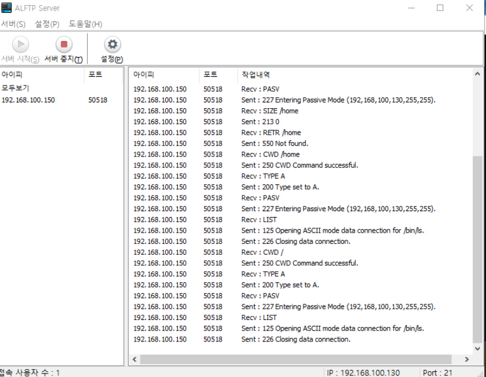Click the ALFTP Server title bar app icon
486x377 pixels.
pos(6,8)
